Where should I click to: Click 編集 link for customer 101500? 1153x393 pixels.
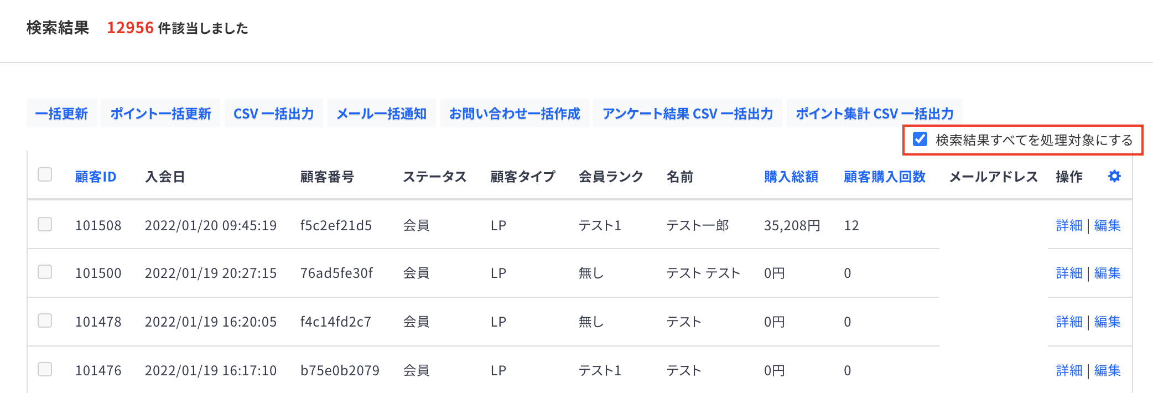click(1108, 273)
